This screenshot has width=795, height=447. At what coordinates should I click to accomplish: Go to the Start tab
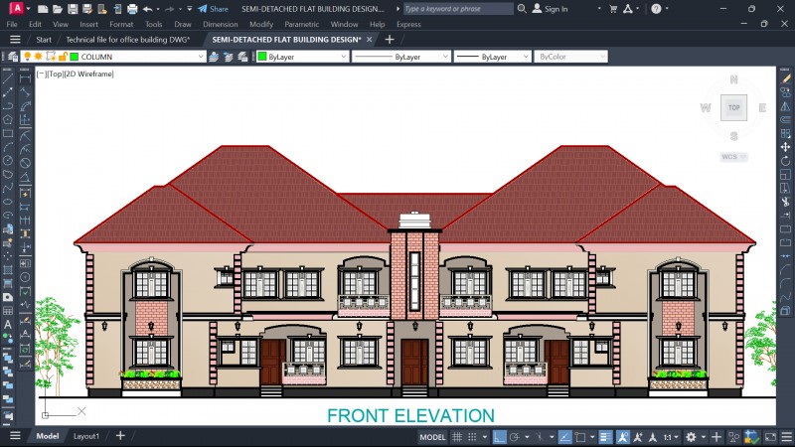click(x=44, y=40)
